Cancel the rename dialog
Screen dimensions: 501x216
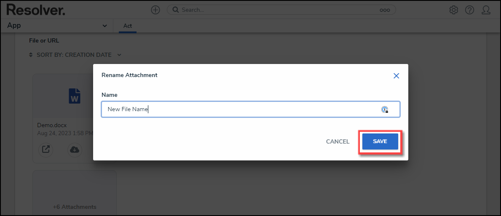338,141
